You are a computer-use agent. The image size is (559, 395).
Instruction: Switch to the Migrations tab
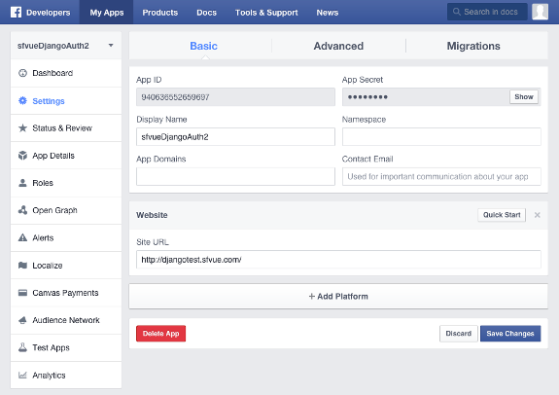click(473, 46)
